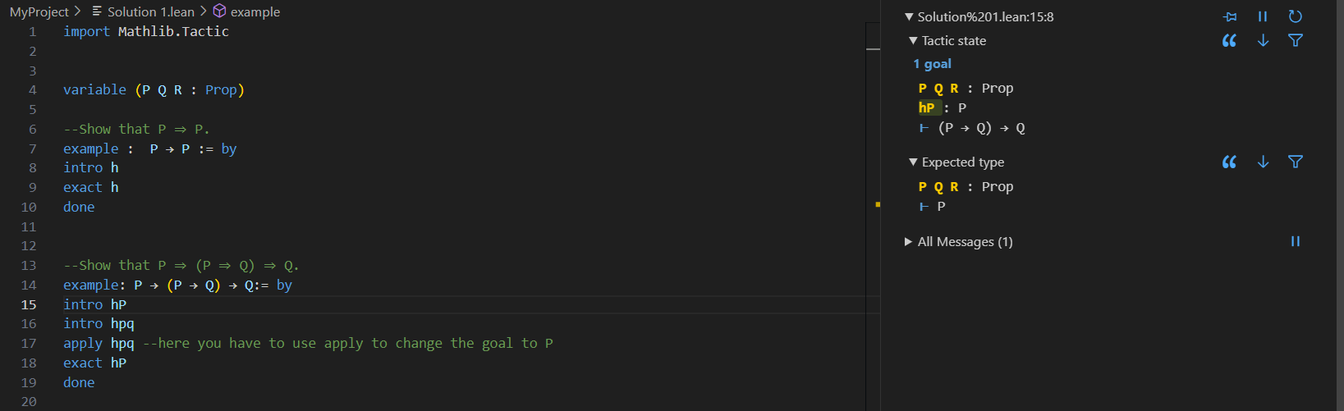
Task: Collapse the Tactic state section
Action: tap(913, 40)
